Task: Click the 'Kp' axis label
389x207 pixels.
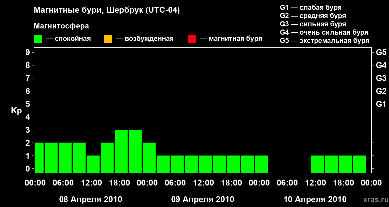Action: [x=16, y=111]
